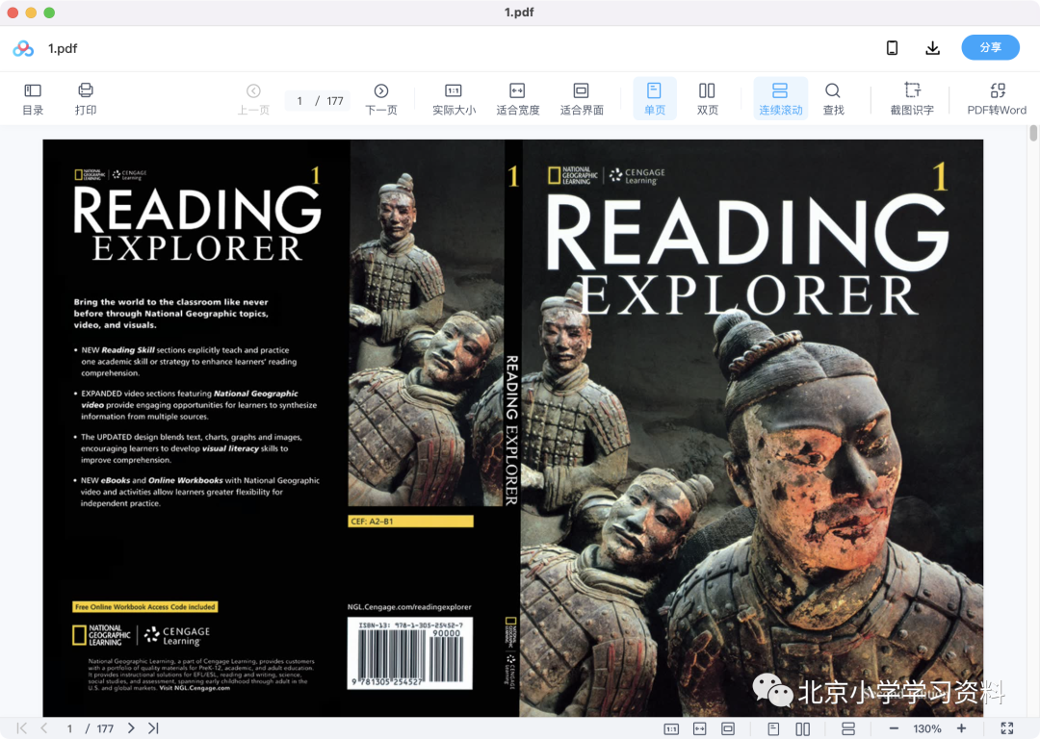Click the "177" total pages in top toolbar
The height and width of the screenshot is (739, 1040).
click(x=335, y=101)
